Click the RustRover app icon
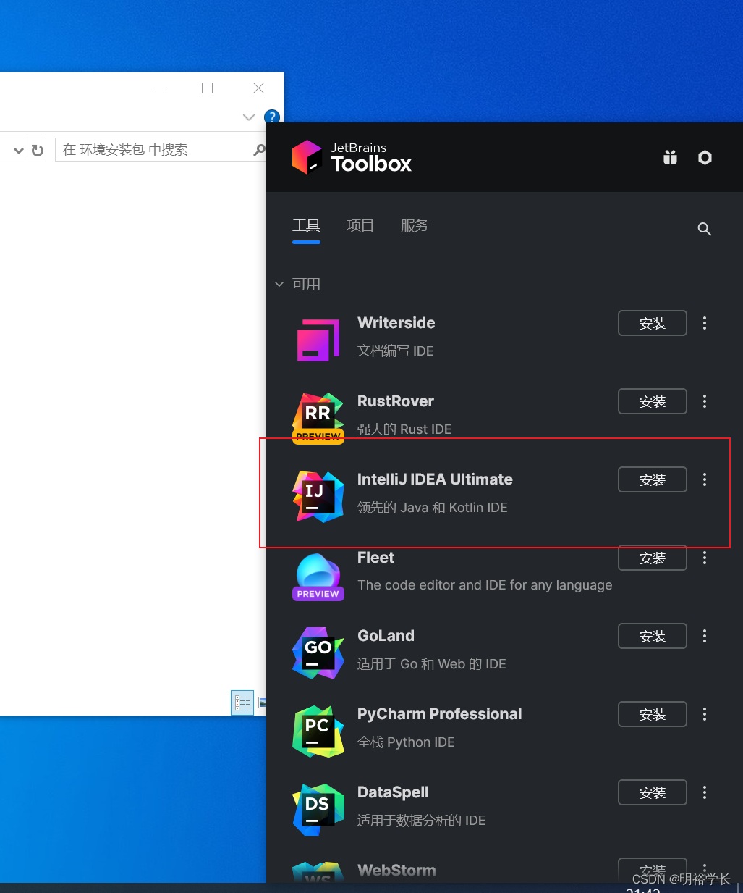The width and height of the screenshot is (743, 893). tap(318, 418)
